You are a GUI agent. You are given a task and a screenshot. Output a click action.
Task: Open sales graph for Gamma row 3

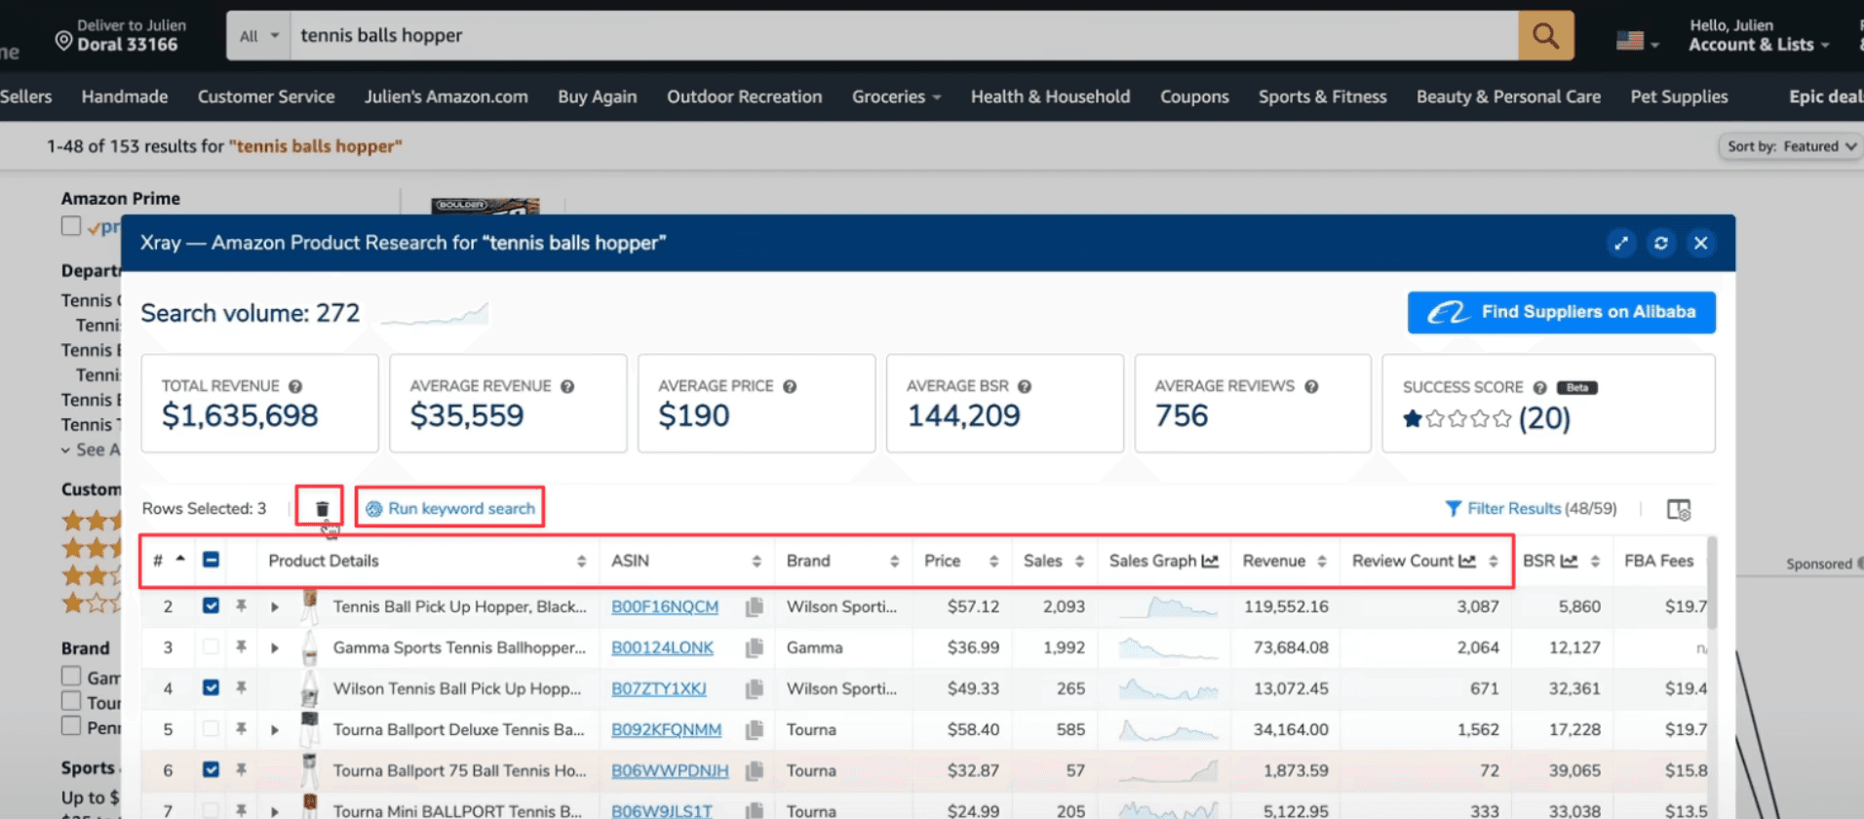1167,648
